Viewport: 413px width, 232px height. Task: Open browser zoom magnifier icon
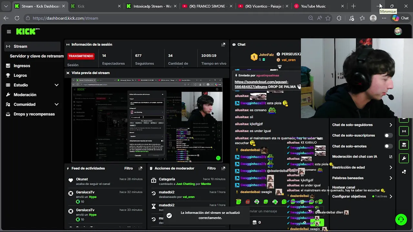coord(310,18)
